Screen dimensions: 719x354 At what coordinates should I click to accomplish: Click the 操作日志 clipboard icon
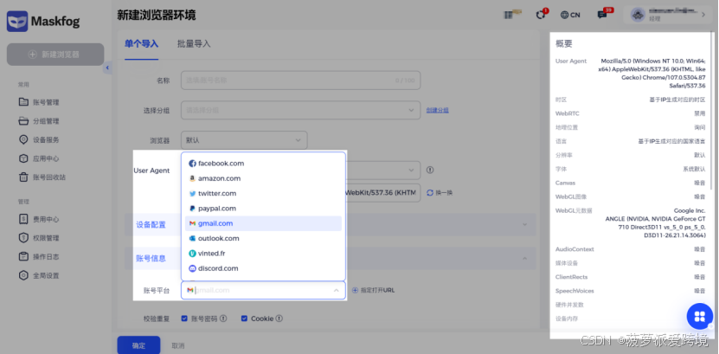pos(23,256)
